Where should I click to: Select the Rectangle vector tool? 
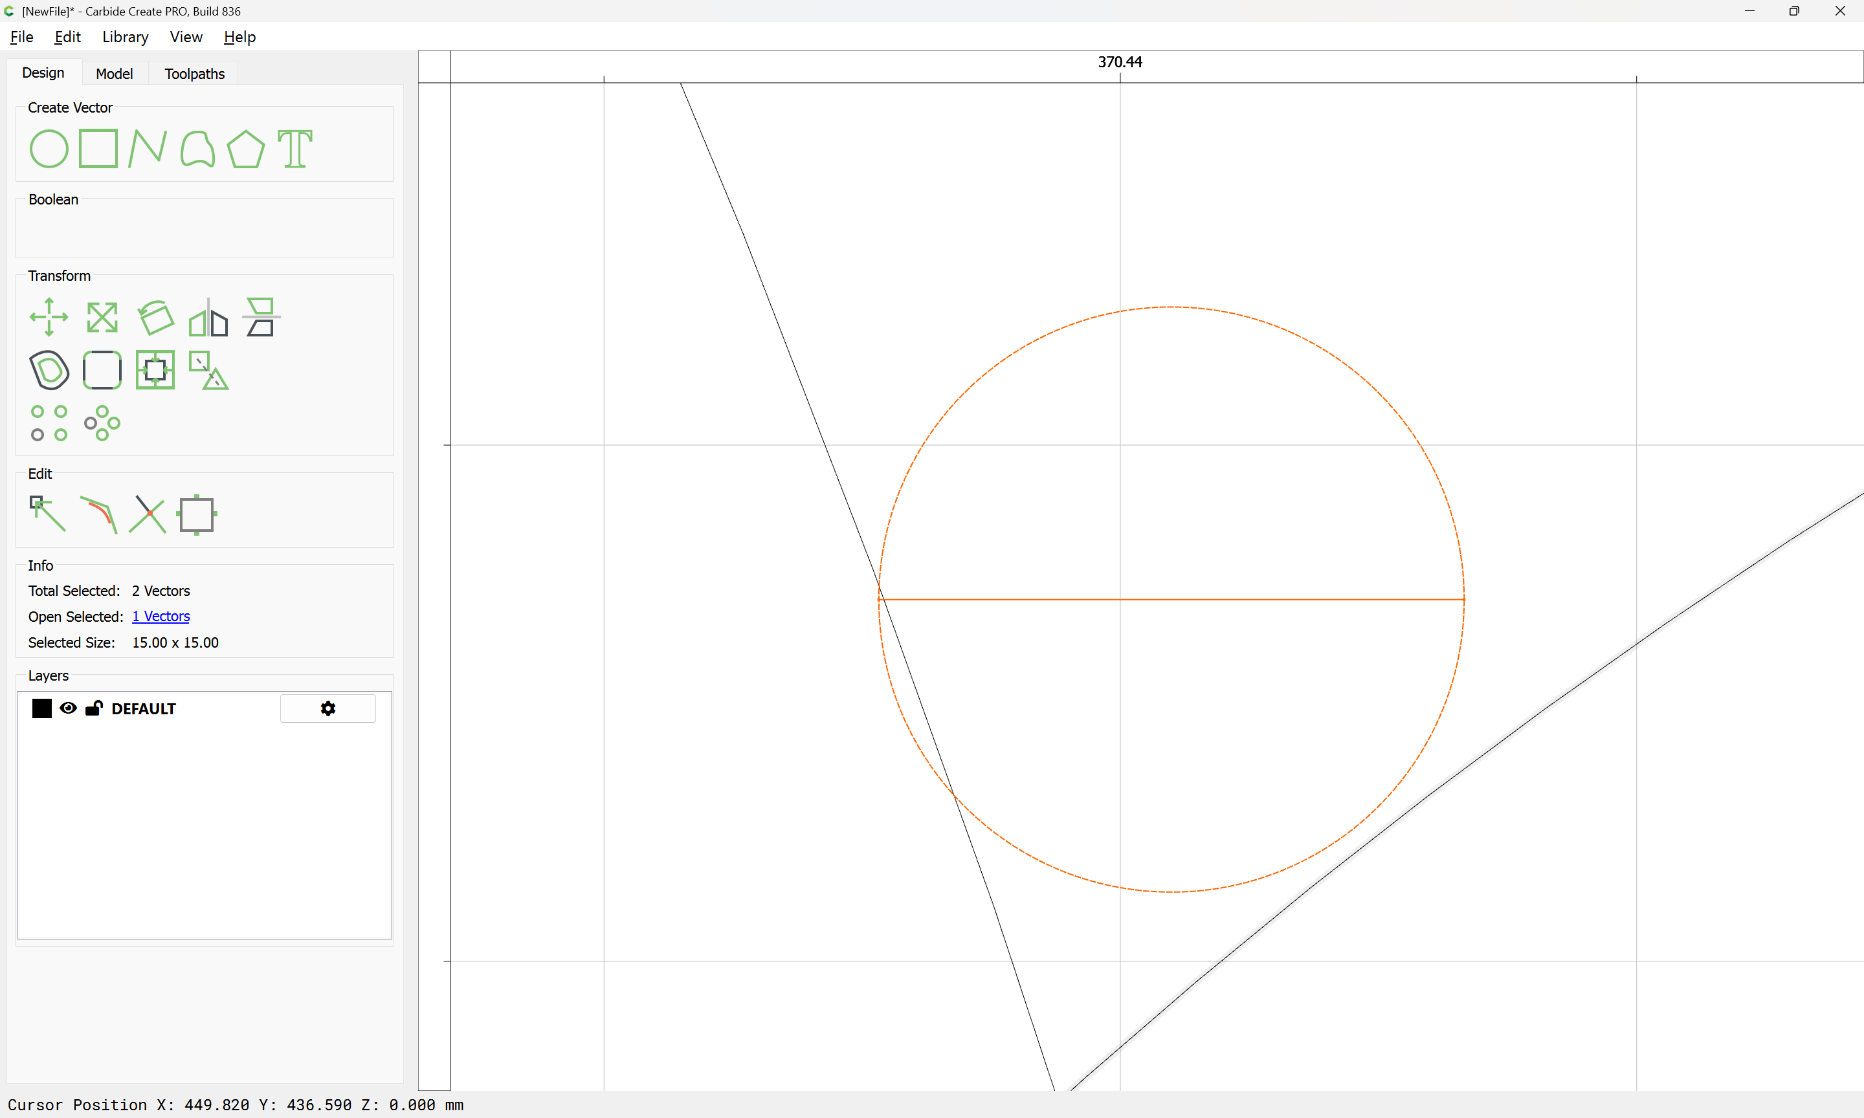tap(98, 148)
